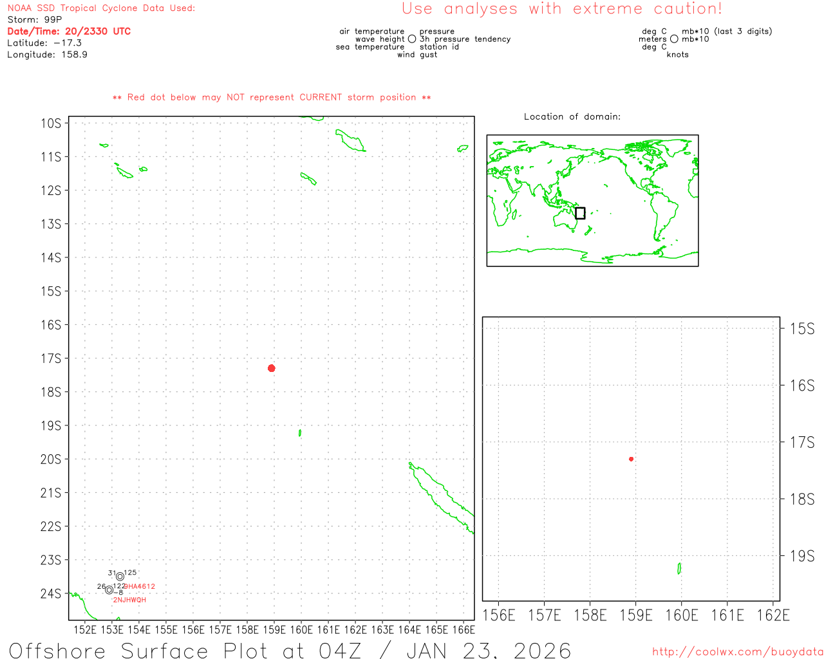Click the New Caledonia island outline
The width and height of the screenshot is (824, 659).
(x=442, y=497)
